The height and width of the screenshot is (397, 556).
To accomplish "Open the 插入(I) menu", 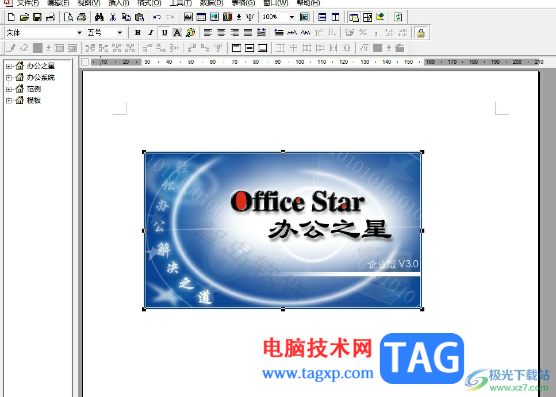I will 118,3.
